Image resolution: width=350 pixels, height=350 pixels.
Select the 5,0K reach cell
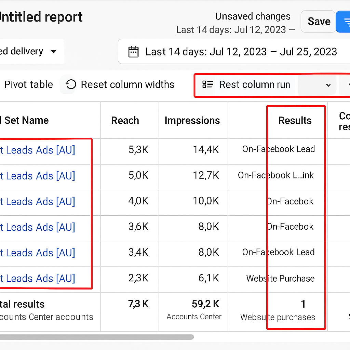click(138, 175)
